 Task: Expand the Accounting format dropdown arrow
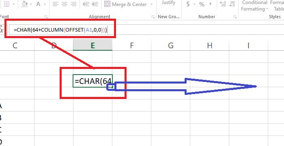click(194, 4)
